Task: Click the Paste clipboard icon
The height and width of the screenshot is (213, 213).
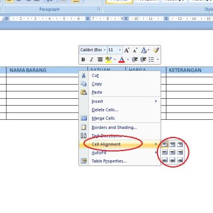Action: pos(83,92)
